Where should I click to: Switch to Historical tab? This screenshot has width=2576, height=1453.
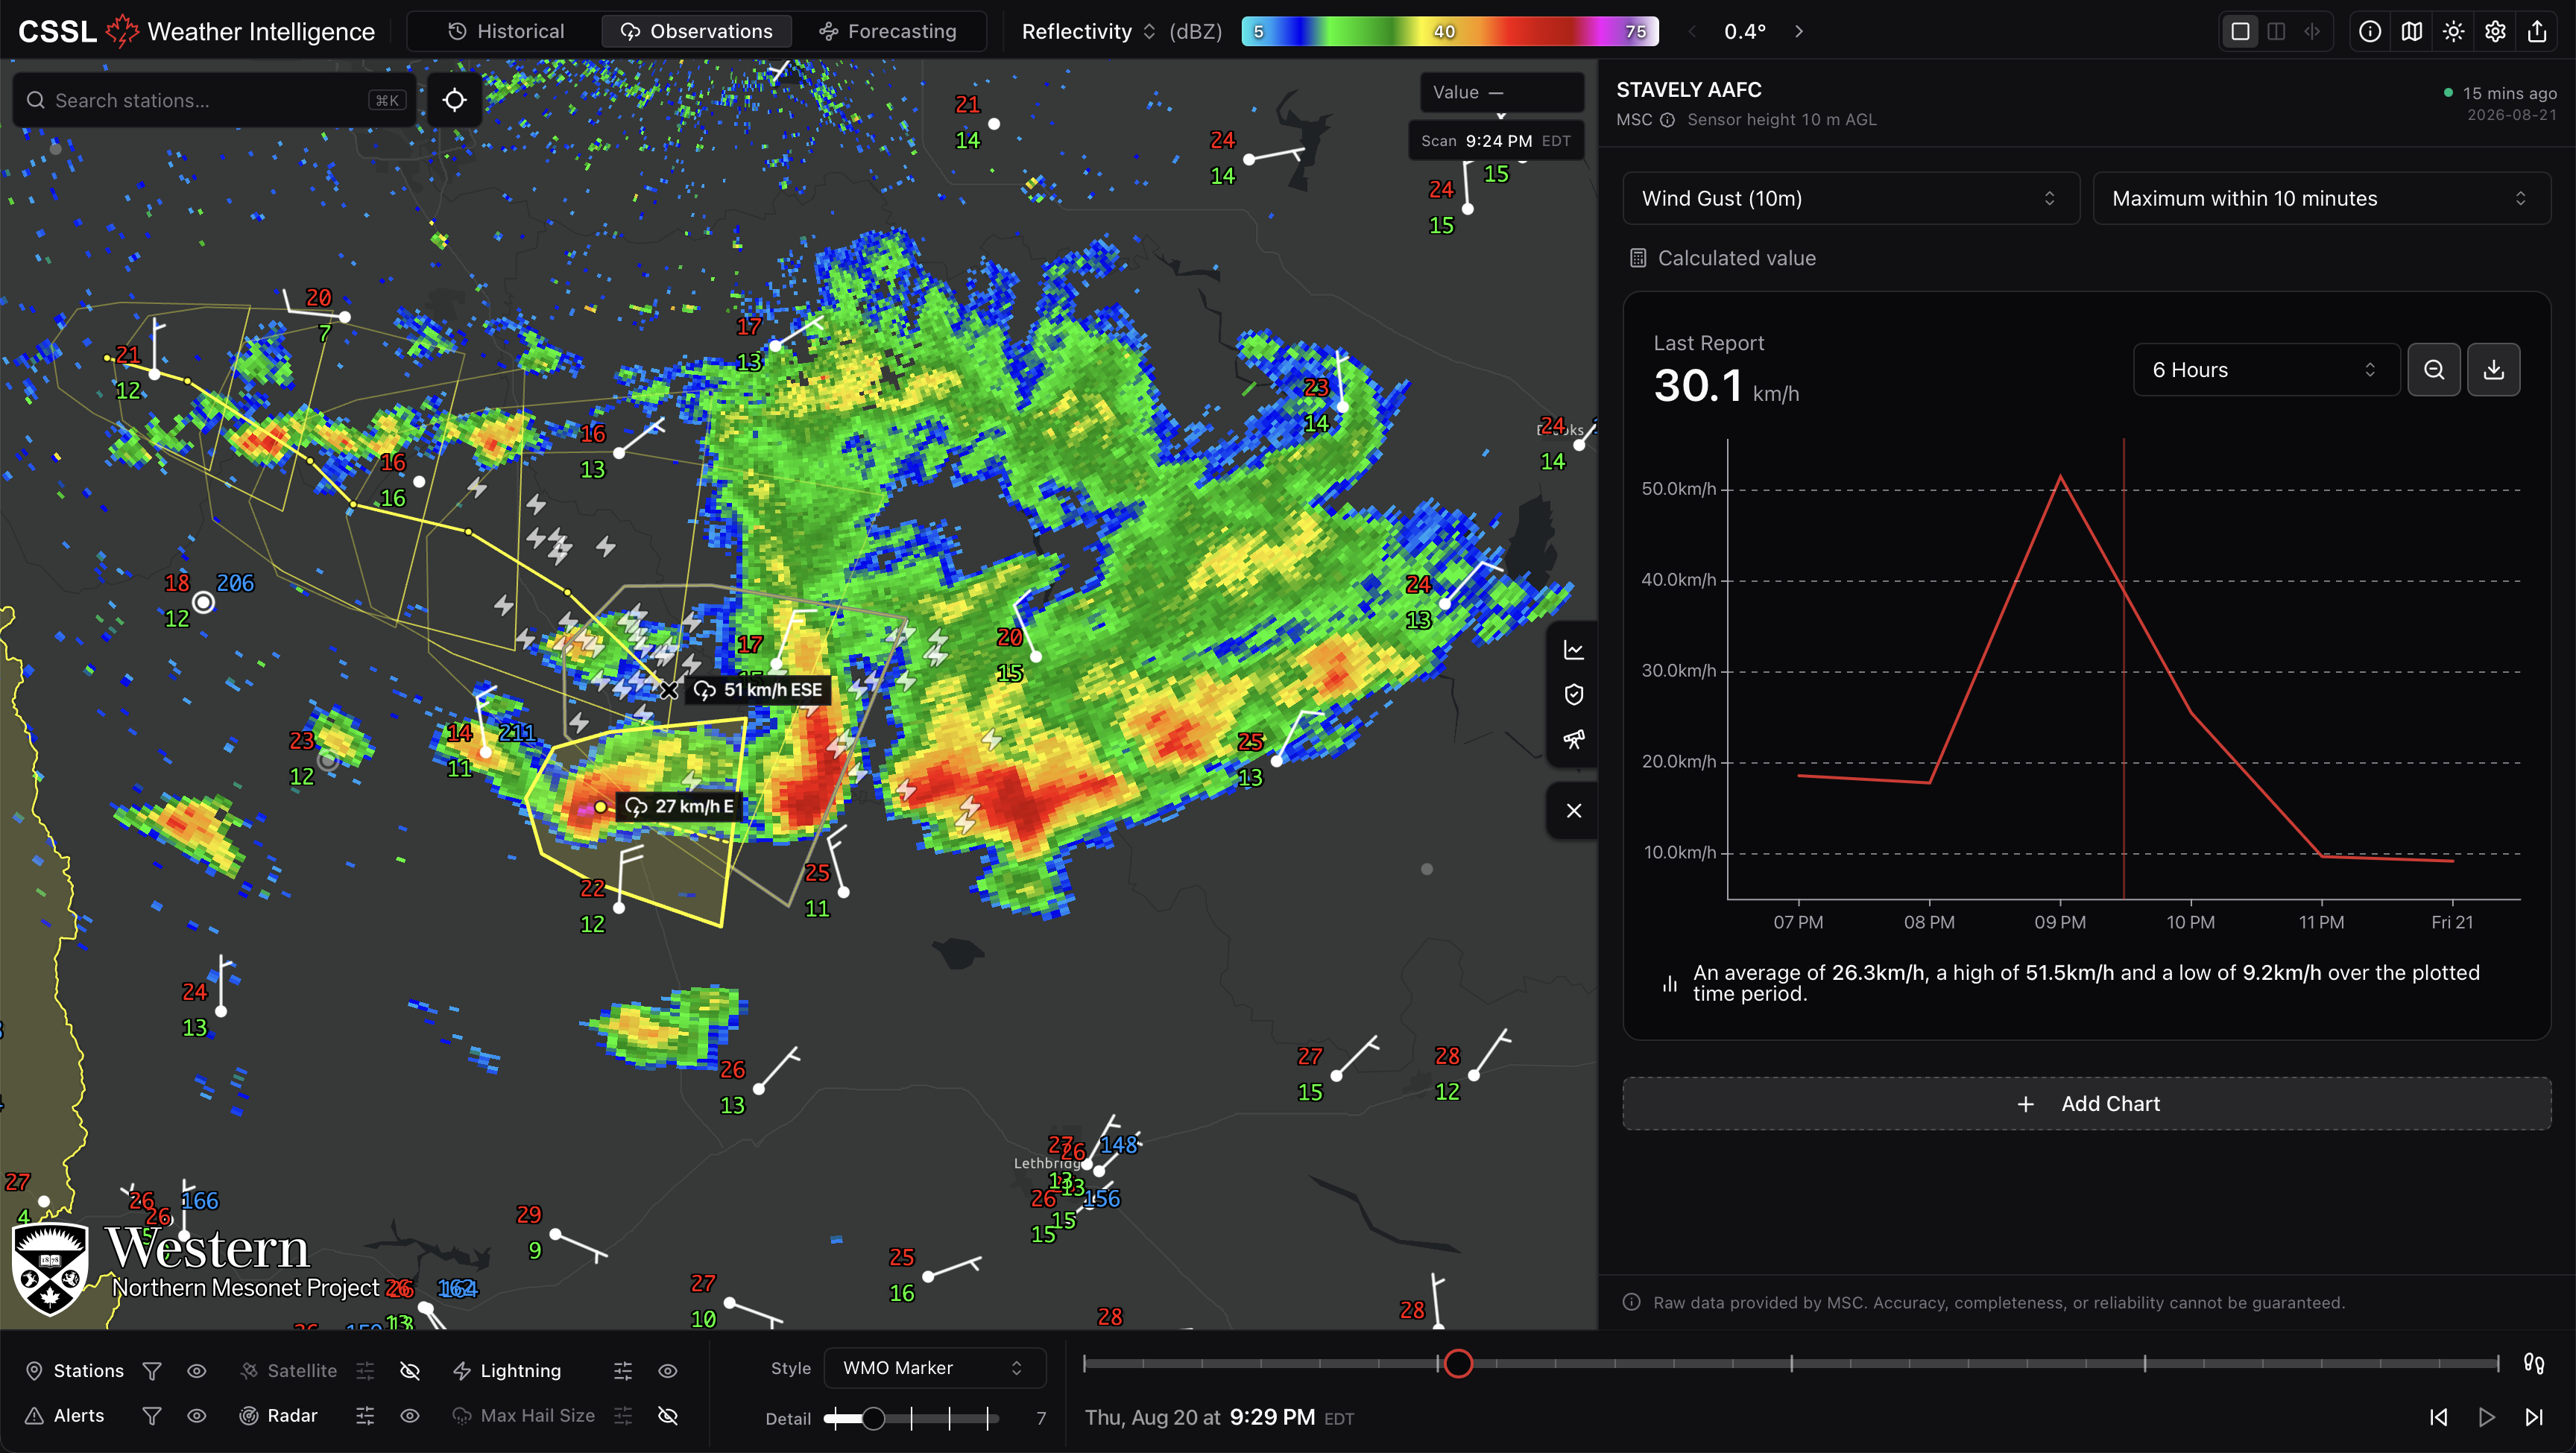tap(506, 31)
